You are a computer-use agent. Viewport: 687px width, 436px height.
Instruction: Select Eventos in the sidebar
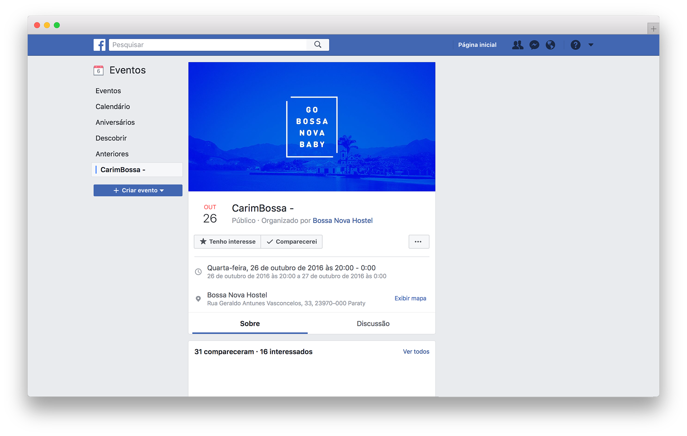pyautogui.click(x=108, y=91)
